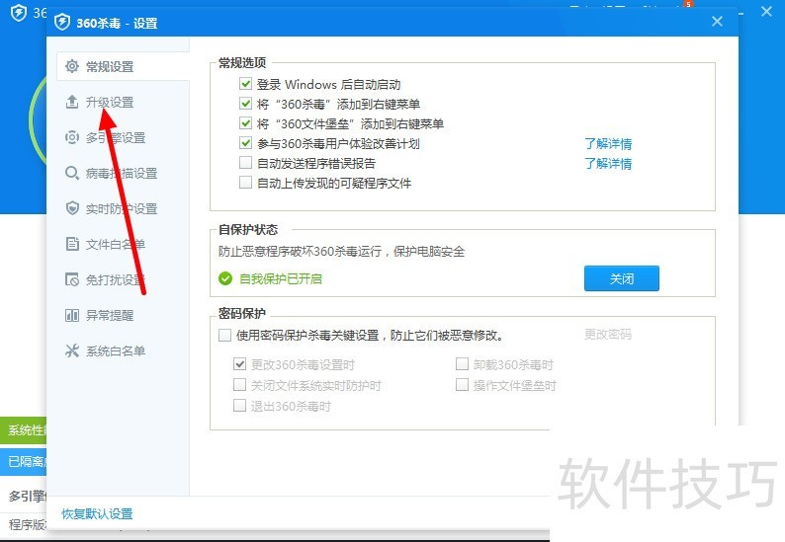
Task: Click the 已隔离 entry in main window
Action: pos(23,461)
